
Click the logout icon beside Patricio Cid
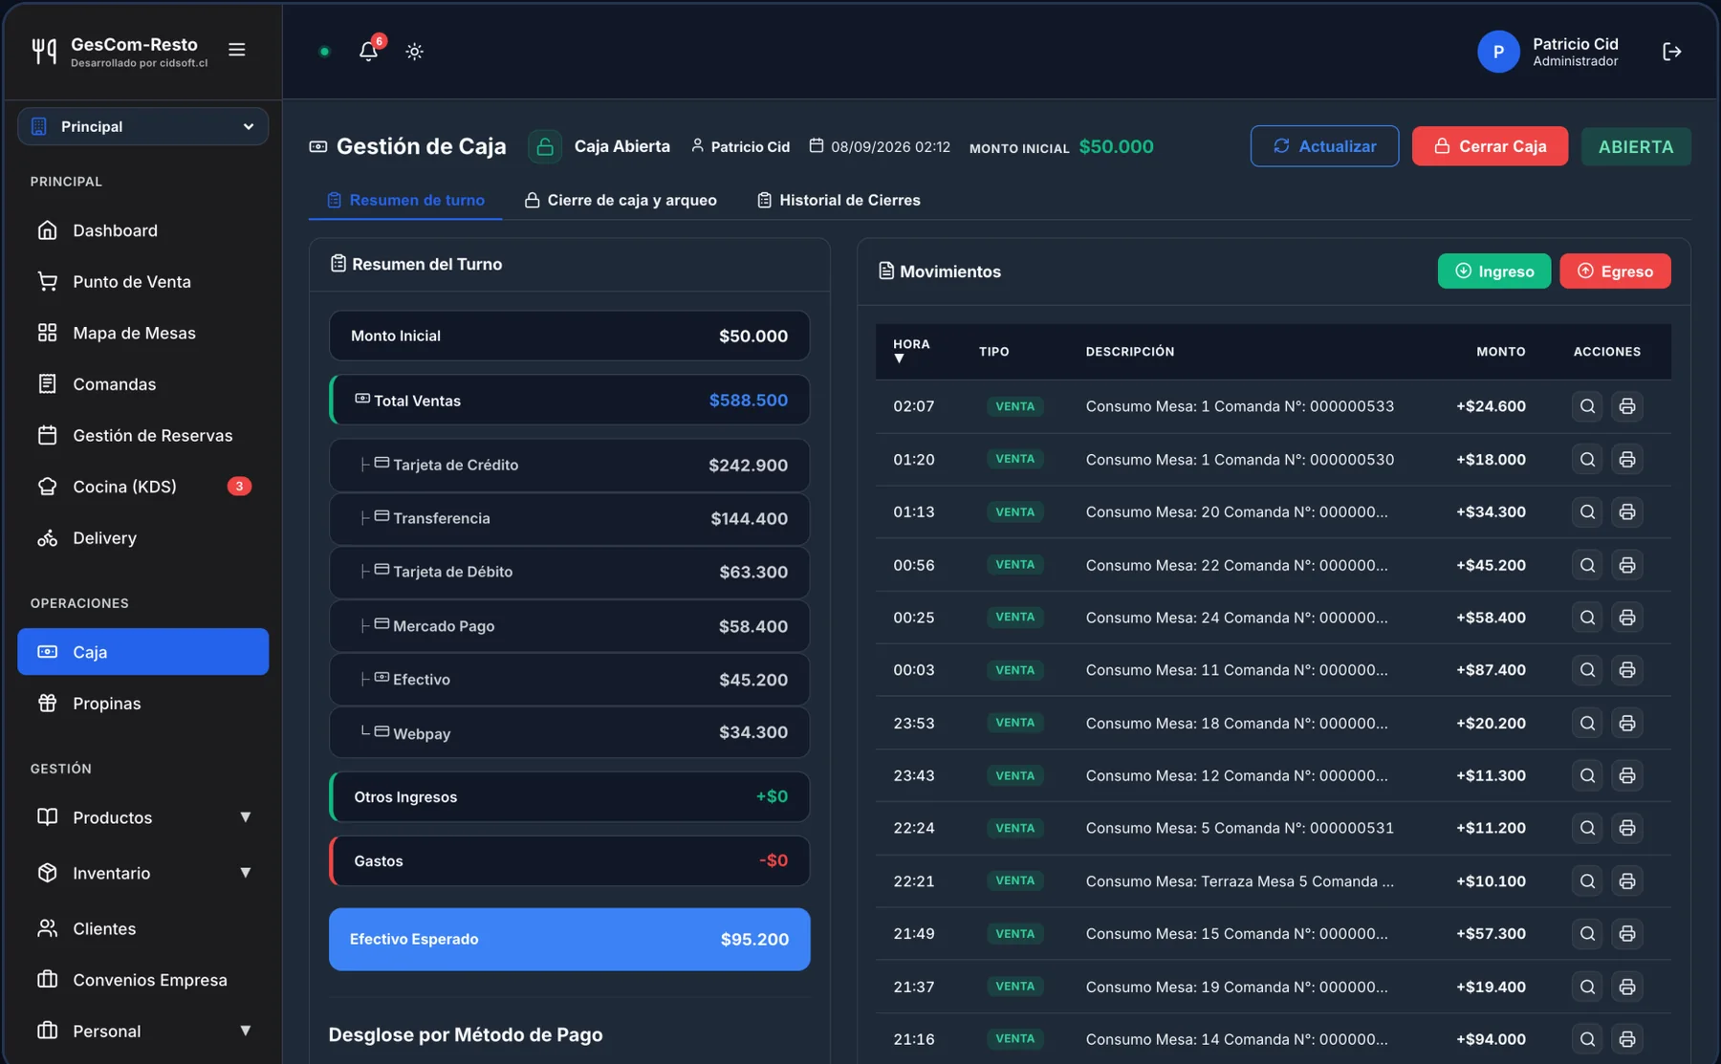[1671, 52]
